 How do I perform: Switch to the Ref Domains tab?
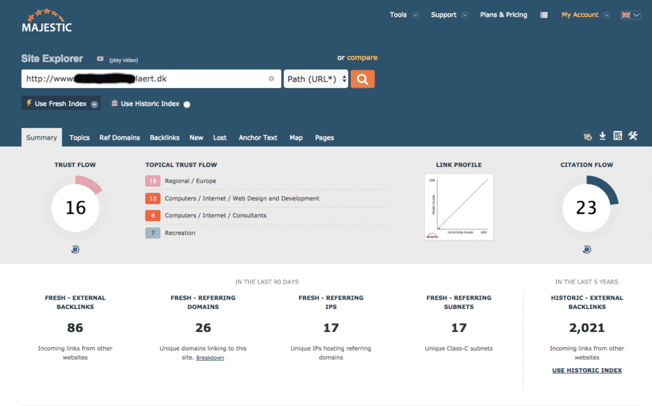[x=119, y=138]
